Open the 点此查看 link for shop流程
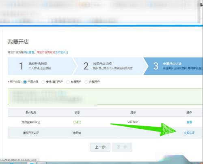203x164 pixels. pyautogui.click(x=29, y=52)
